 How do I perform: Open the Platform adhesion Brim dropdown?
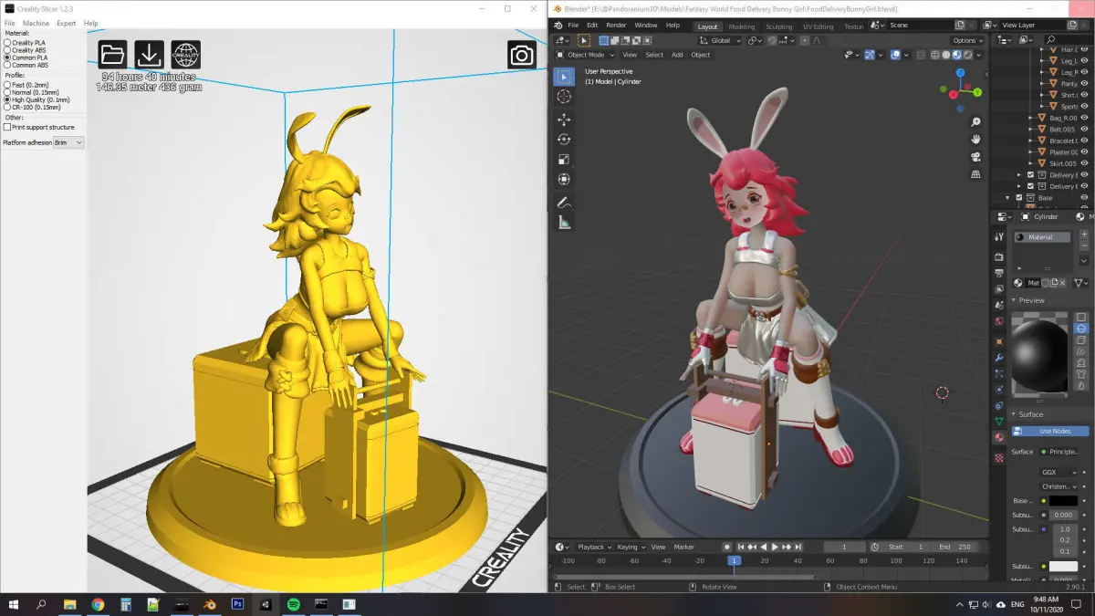pyautogui.click(x=68, y=142)
